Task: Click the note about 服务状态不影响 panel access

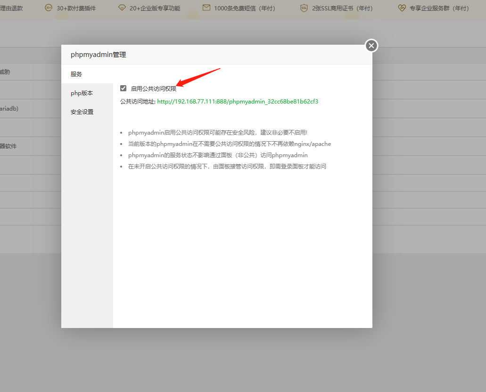Action: click(218, 155)
